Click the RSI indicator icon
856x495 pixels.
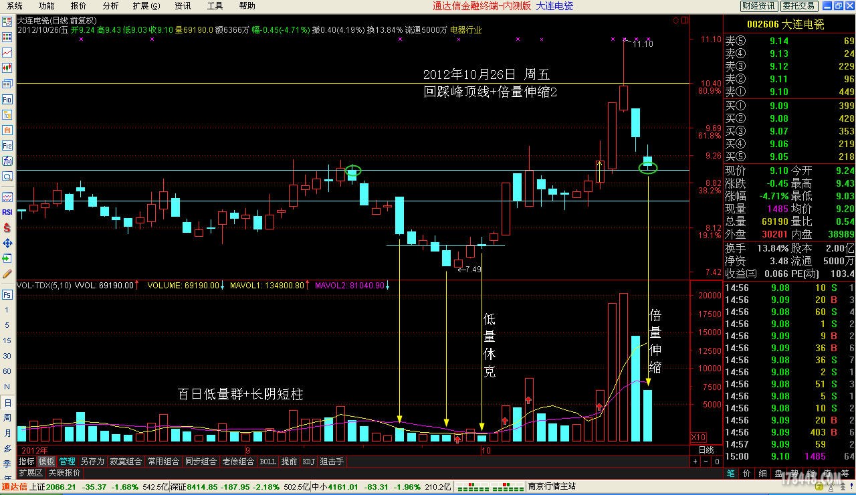7,212
